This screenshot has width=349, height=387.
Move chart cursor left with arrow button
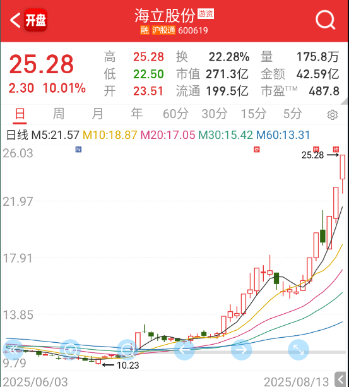(x=184, y=350)
